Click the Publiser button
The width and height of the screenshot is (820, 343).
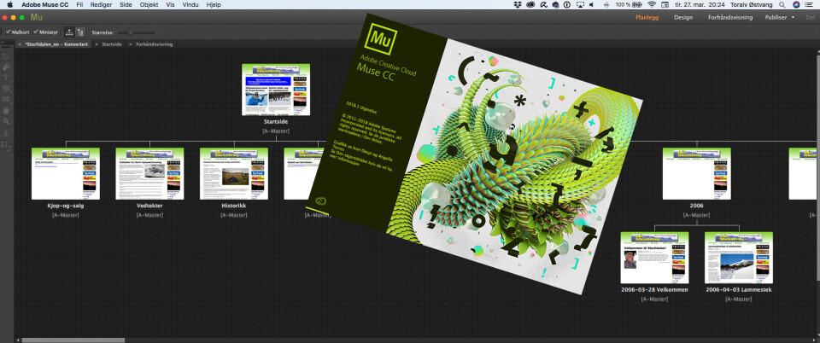776,17
